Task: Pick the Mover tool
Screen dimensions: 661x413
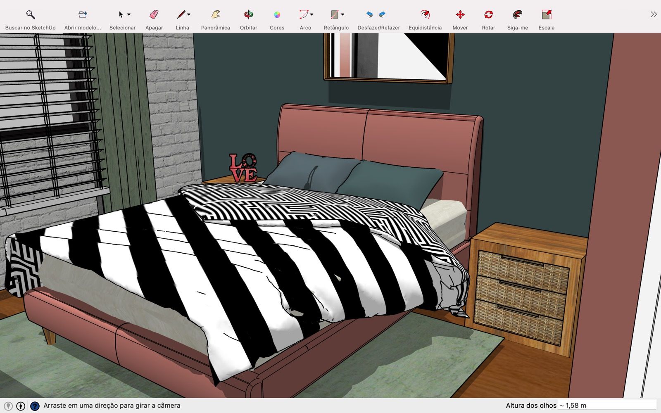Action: pyautogui.click(x=460, y=15)
